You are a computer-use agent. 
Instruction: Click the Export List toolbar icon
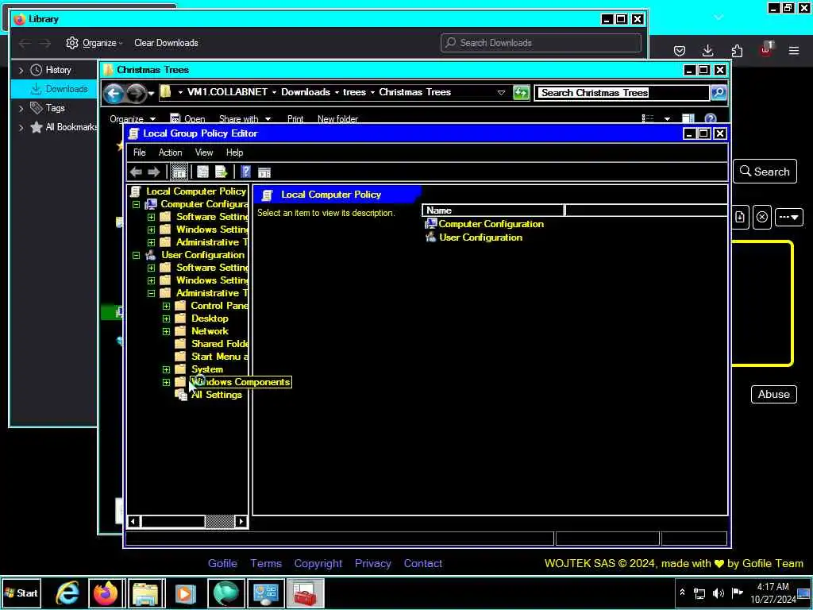click(x=222, y=172)
